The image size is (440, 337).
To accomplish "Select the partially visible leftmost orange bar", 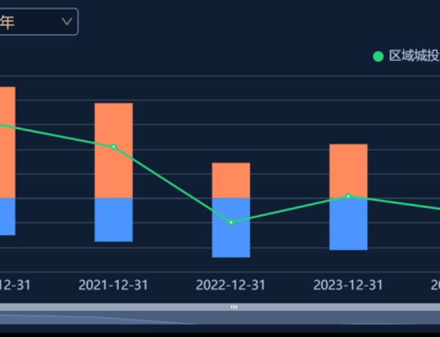I will tap(7, 142).
